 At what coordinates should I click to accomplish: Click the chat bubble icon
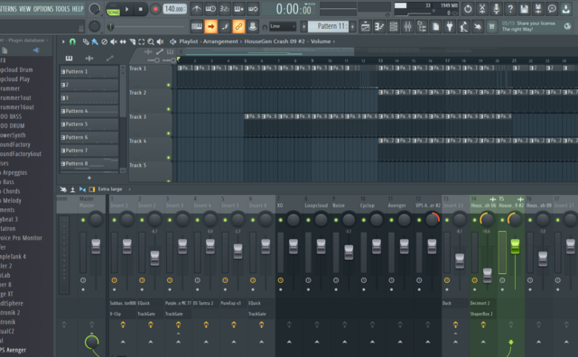[x=552, y=9]
